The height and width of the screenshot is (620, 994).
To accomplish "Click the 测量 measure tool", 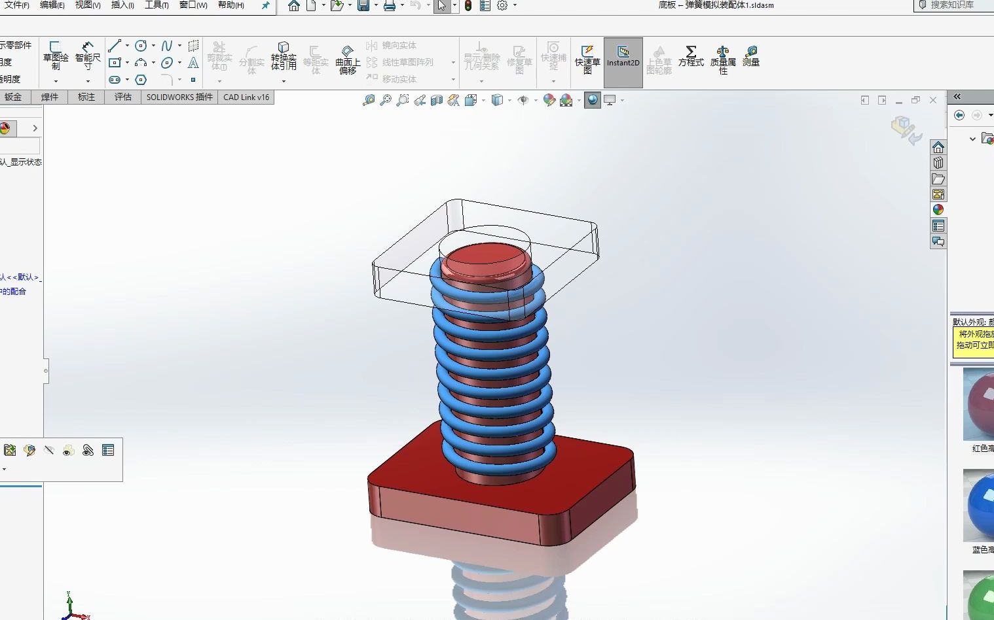I will [751, 56].
